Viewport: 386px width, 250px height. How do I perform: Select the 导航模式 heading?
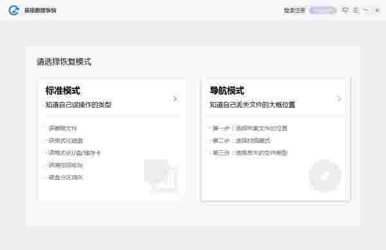pos(226,91)
